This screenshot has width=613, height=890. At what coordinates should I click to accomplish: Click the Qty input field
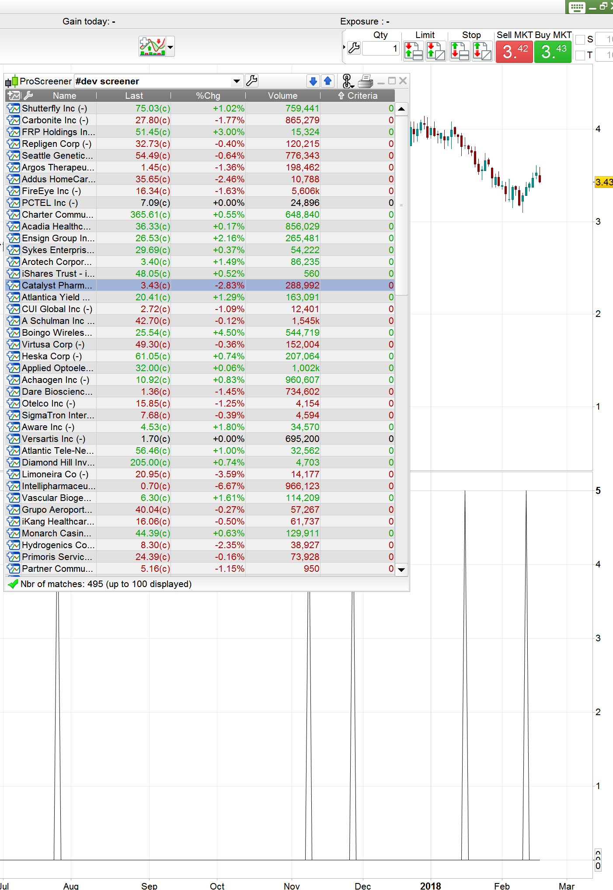381,48
